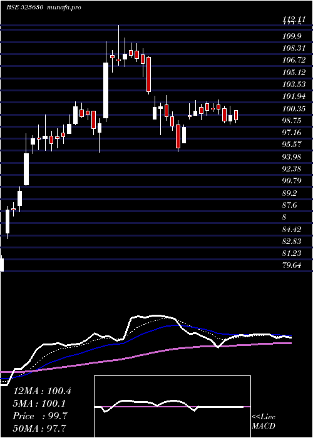This screenshot has width=313, height=438.
Task: Pick the 100.35 price axis value
Action: [294, 109]
